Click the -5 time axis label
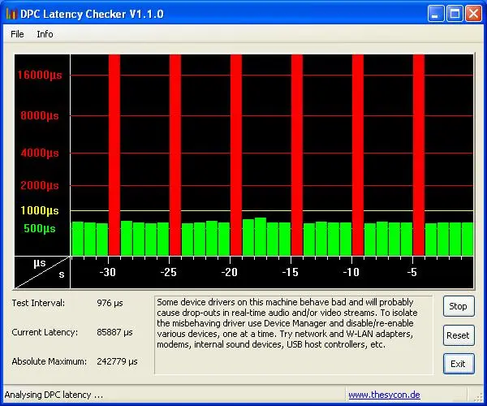The width and height of the screenshot is (487, 406). (412, 272)
